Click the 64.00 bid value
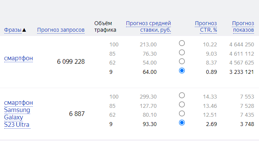This screenshot has height=143, width=259. click(150, 72)
